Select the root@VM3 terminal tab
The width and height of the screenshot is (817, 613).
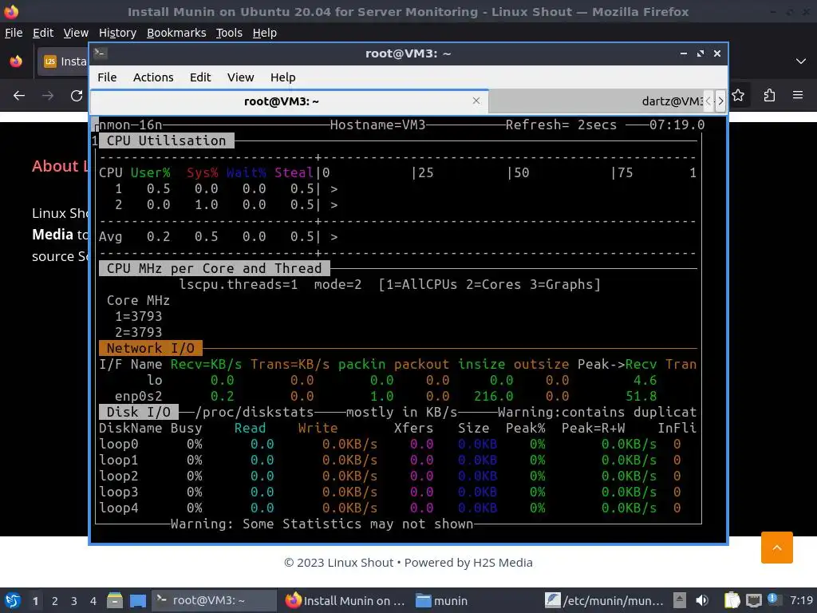289,101
